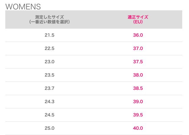
Task: Select the 23.0 measured size cell
Action: tap(50, 62)
